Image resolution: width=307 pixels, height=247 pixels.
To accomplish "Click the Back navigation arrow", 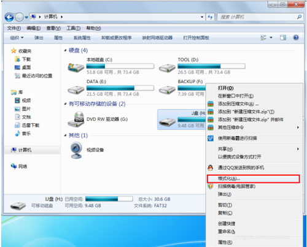I will [x=9, y=17].
